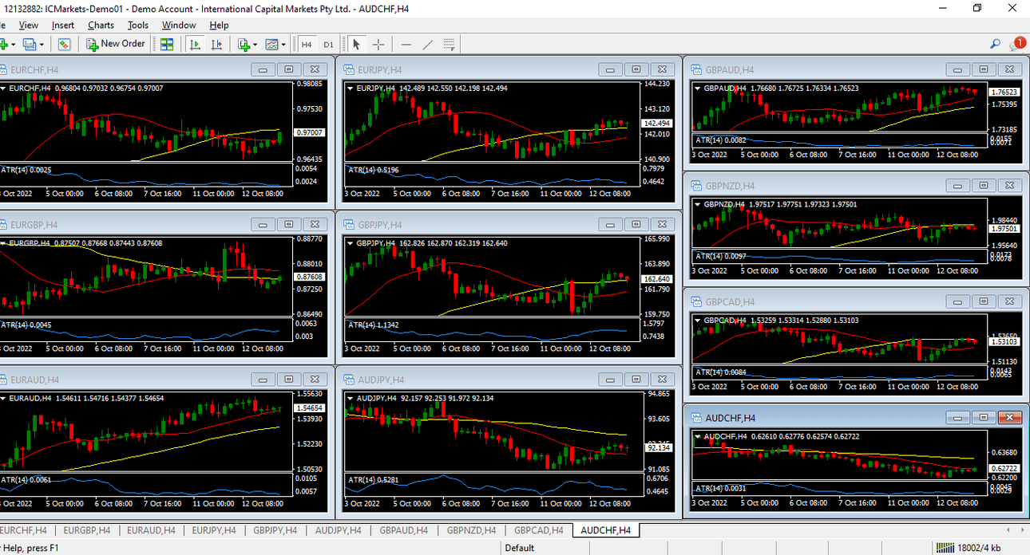Viewport: 1030px width, 555px height.
Task: Open the Profiles toolbar icon
Action: (x=29, y=44)
